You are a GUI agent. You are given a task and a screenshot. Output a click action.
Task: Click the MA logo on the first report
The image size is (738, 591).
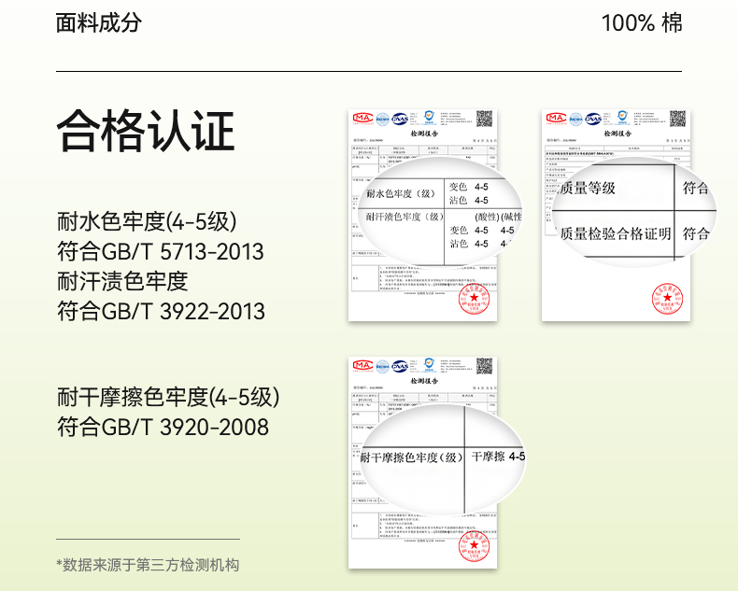tap(362, 118)
